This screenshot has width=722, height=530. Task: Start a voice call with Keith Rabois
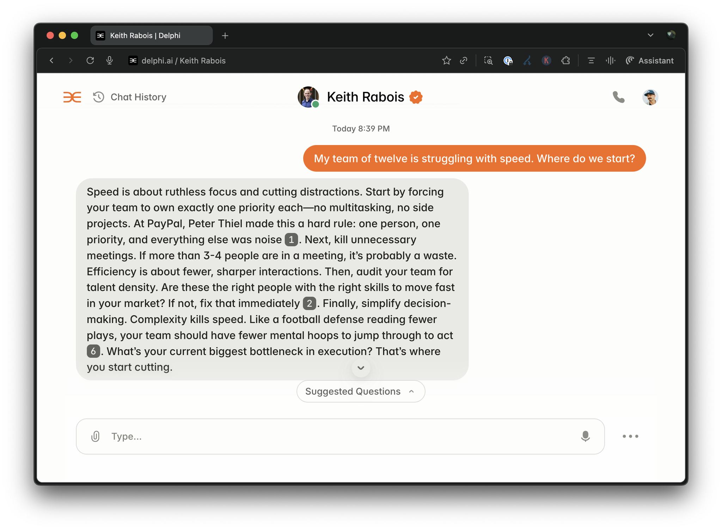point(619,97)
